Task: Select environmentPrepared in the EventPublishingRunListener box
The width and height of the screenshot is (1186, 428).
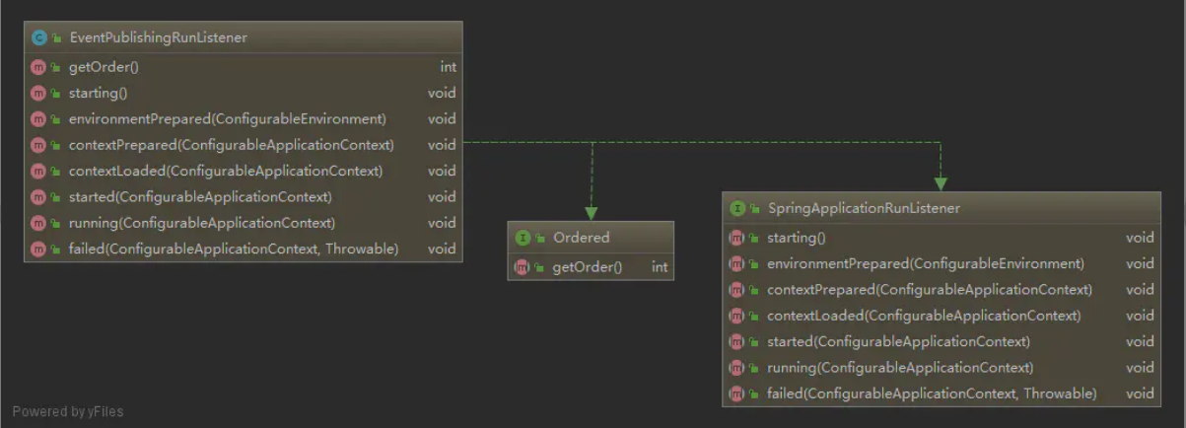Action: [x=227, y=118]
